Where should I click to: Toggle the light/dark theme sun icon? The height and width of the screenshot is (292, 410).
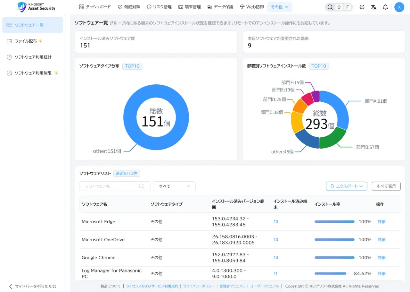pos(362,7)
